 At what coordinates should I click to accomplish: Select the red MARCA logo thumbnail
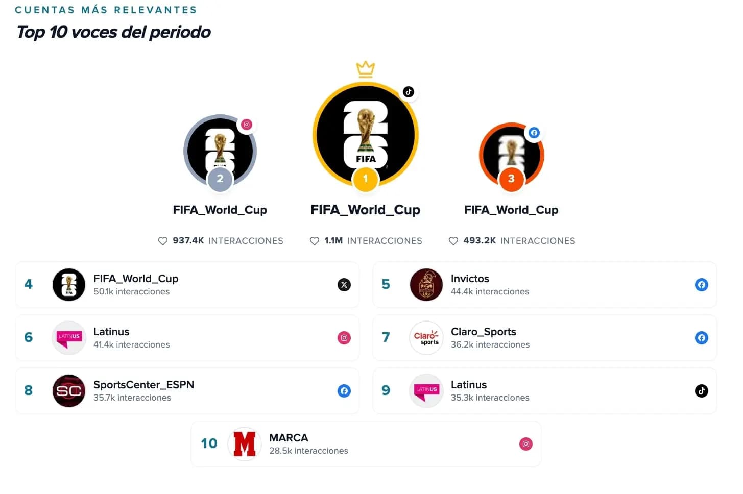[x=245, y=444]
